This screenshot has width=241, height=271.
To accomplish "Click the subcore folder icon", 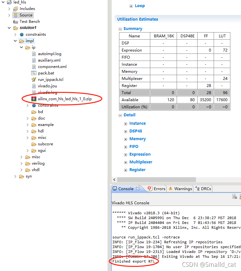I will click(x=34, y=144).
